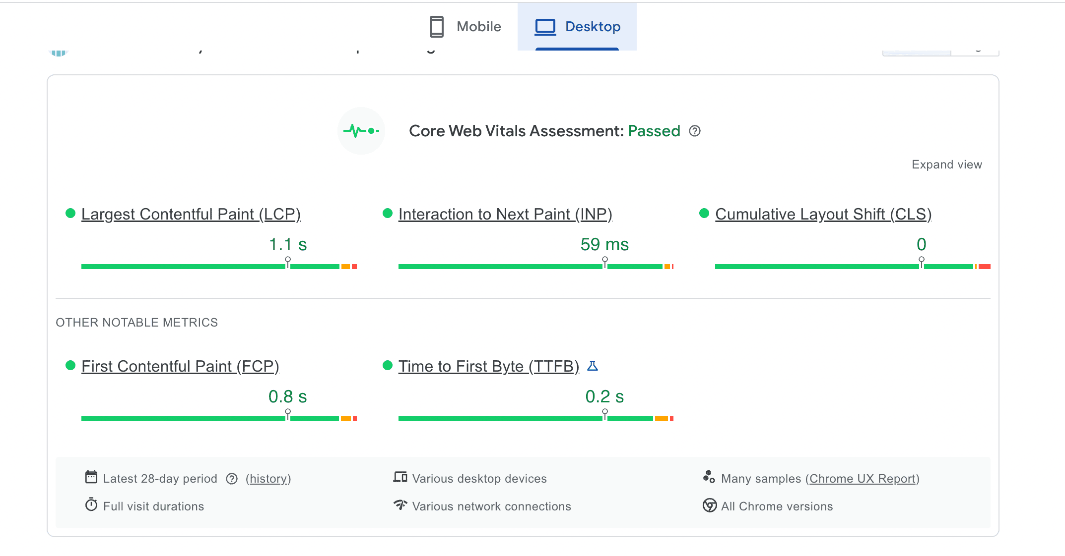Open the First Contentful Paint (FCP) link
The image size is (1065, 556).
[180, 366]
